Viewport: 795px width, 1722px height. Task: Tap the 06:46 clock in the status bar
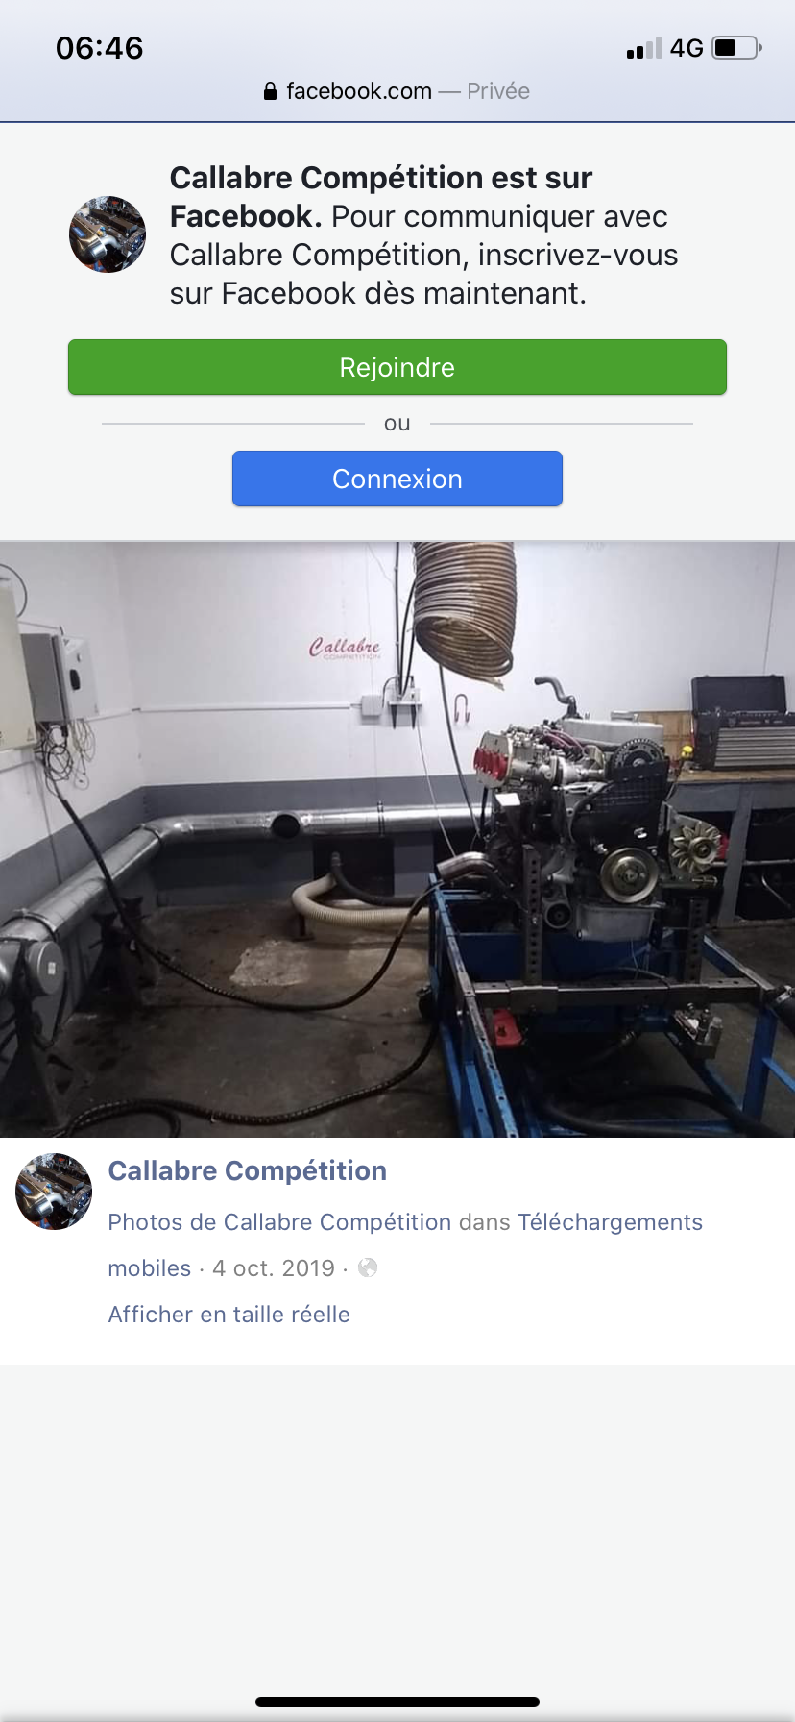pyautogui.click(x=100, y=48)
